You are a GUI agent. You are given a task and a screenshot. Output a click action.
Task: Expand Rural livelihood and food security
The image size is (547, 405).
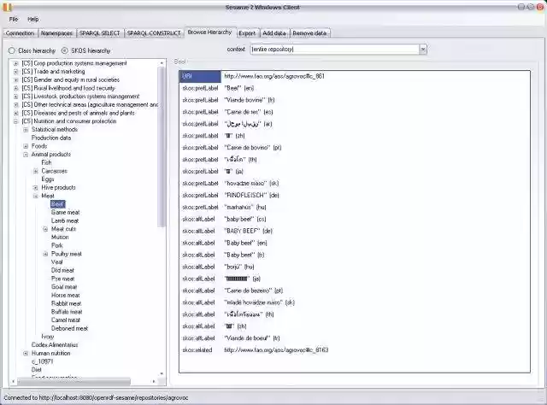coord(15,88)
